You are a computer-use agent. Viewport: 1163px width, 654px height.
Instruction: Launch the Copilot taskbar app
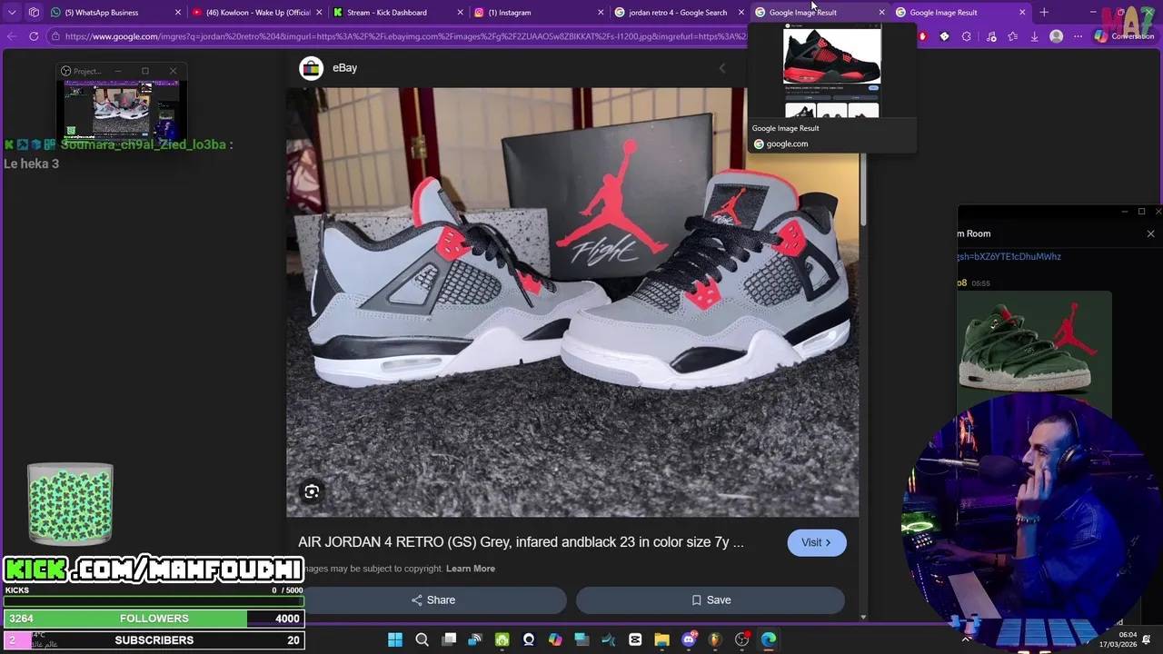(x=555, y=639)
